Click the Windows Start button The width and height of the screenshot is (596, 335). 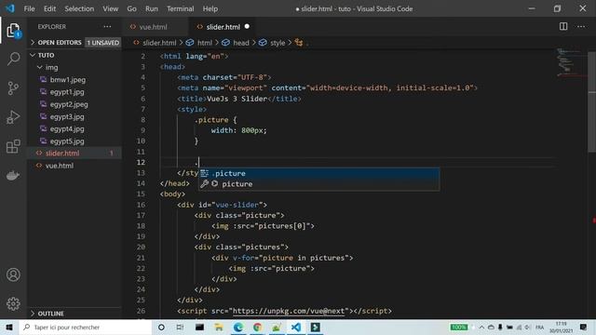pyautogui.click(x=9, y=327)
